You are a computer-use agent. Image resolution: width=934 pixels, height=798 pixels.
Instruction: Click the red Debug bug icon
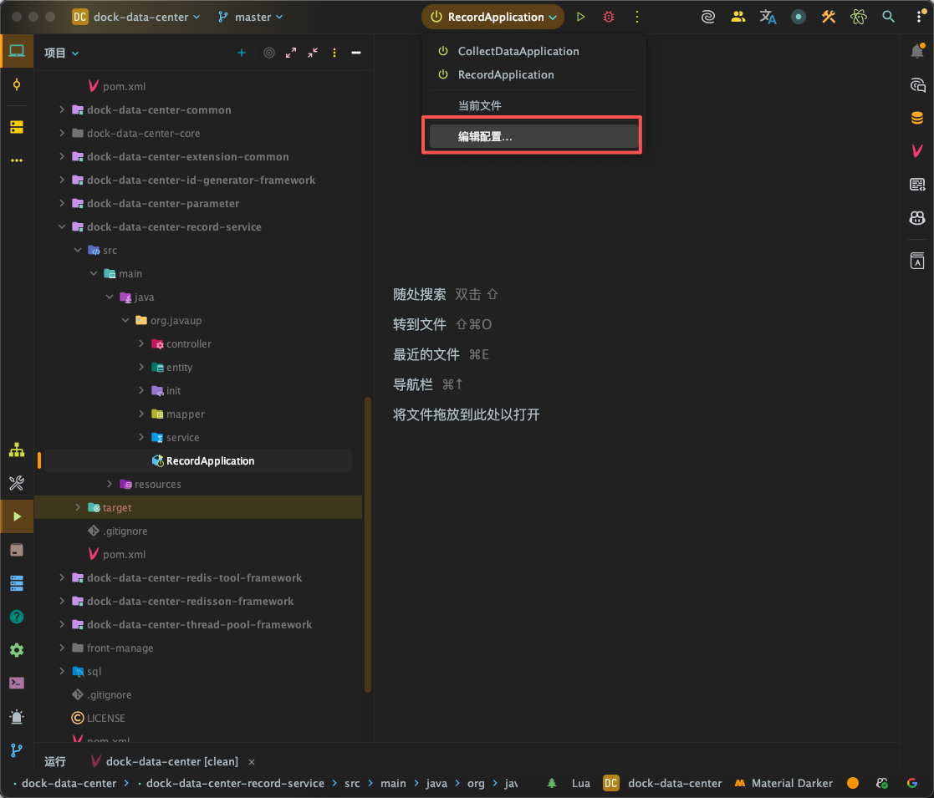(609, 17)
